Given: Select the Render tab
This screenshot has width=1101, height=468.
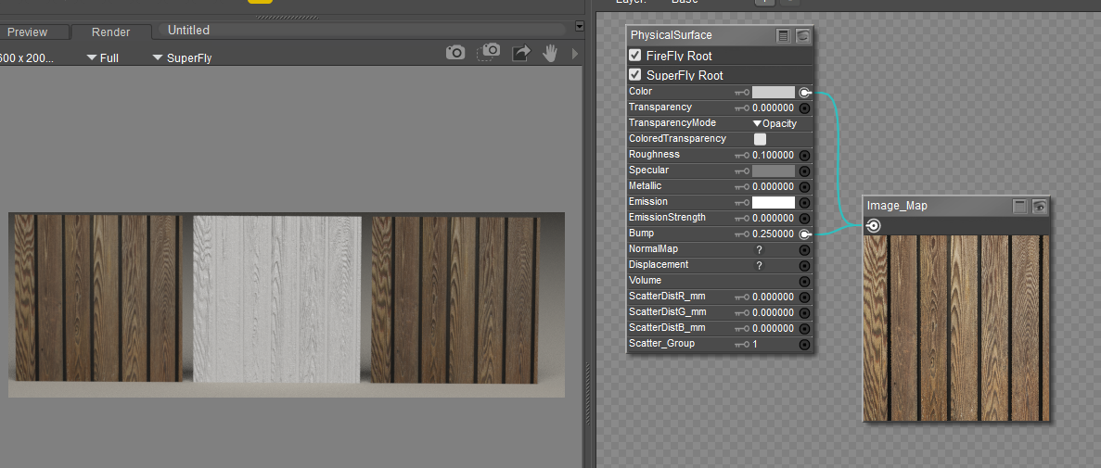Looking at the screenshot, I should coord(110,32).
